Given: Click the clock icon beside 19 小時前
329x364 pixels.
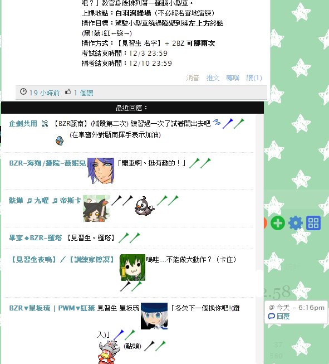Looking at the screenshot, I should pyautogui.click(x=23, y=91).
